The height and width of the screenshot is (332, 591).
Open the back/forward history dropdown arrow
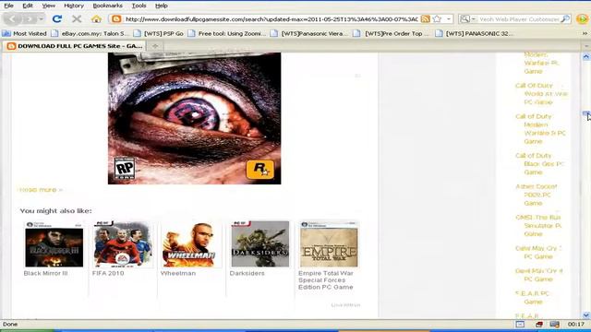tap(41, 18)
